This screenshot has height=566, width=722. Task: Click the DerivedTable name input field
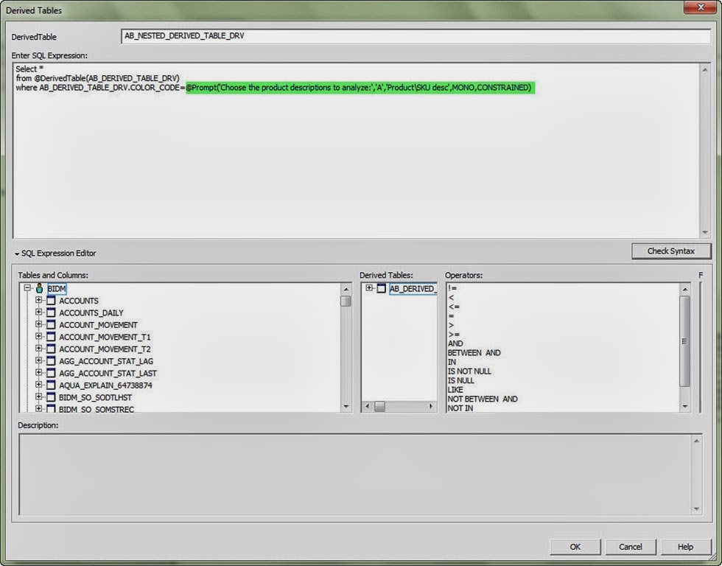tap(416, 36)
